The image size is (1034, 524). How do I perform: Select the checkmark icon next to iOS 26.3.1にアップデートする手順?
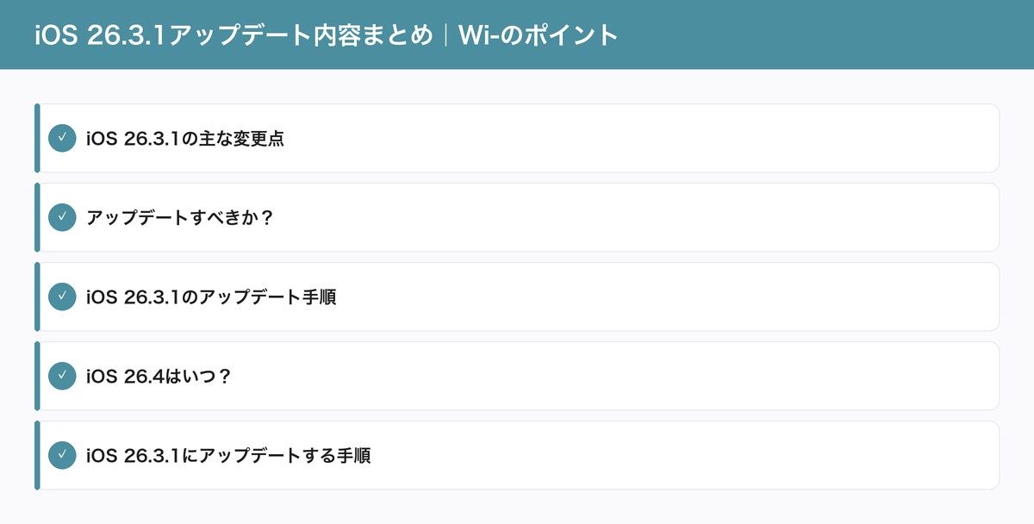(x=62, y=455)
